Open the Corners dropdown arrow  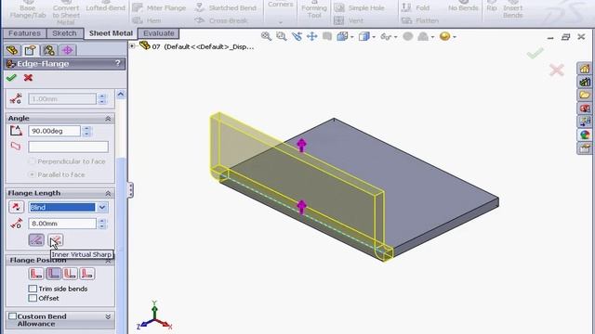(x=281, y=22)
